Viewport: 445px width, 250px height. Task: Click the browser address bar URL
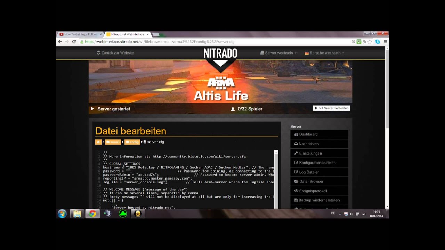coord(160,42)
